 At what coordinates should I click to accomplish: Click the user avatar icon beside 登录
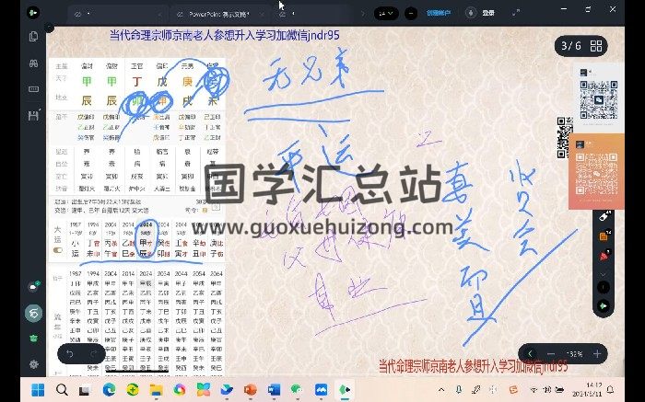[x=471, y=13]
